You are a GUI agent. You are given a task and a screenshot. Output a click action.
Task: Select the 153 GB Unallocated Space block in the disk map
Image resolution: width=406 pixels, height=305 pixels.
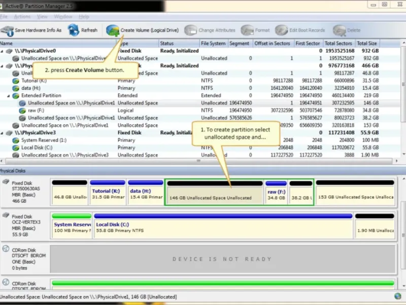[355, 192]
